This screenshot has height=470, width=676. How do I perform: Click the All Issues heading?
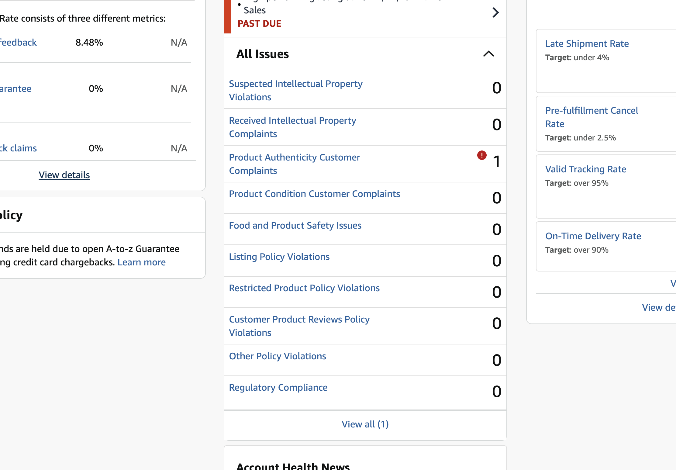pos(262,54)
